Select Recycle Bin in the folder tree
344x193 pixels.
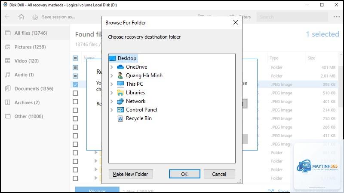pos(138,118)
